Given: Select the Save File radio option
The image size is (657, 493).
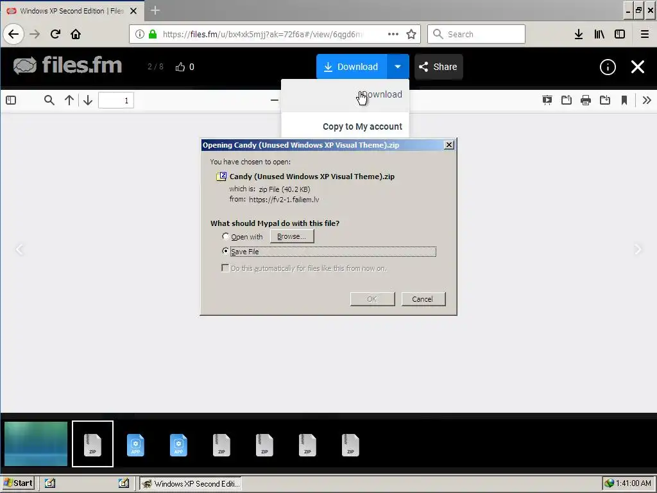Looking at the screenshot, I should [x=225, y=251].
